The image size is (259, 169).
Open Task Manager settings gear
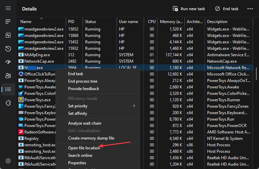[x=8, y=161]
